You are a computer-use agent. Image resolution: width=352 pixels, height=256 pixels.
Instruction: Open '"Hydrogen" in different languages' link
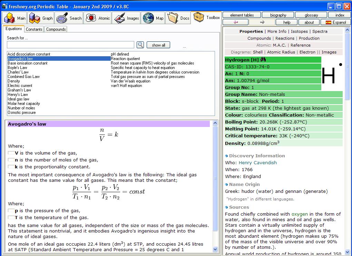pyautogui.click(x=260, y=199)
